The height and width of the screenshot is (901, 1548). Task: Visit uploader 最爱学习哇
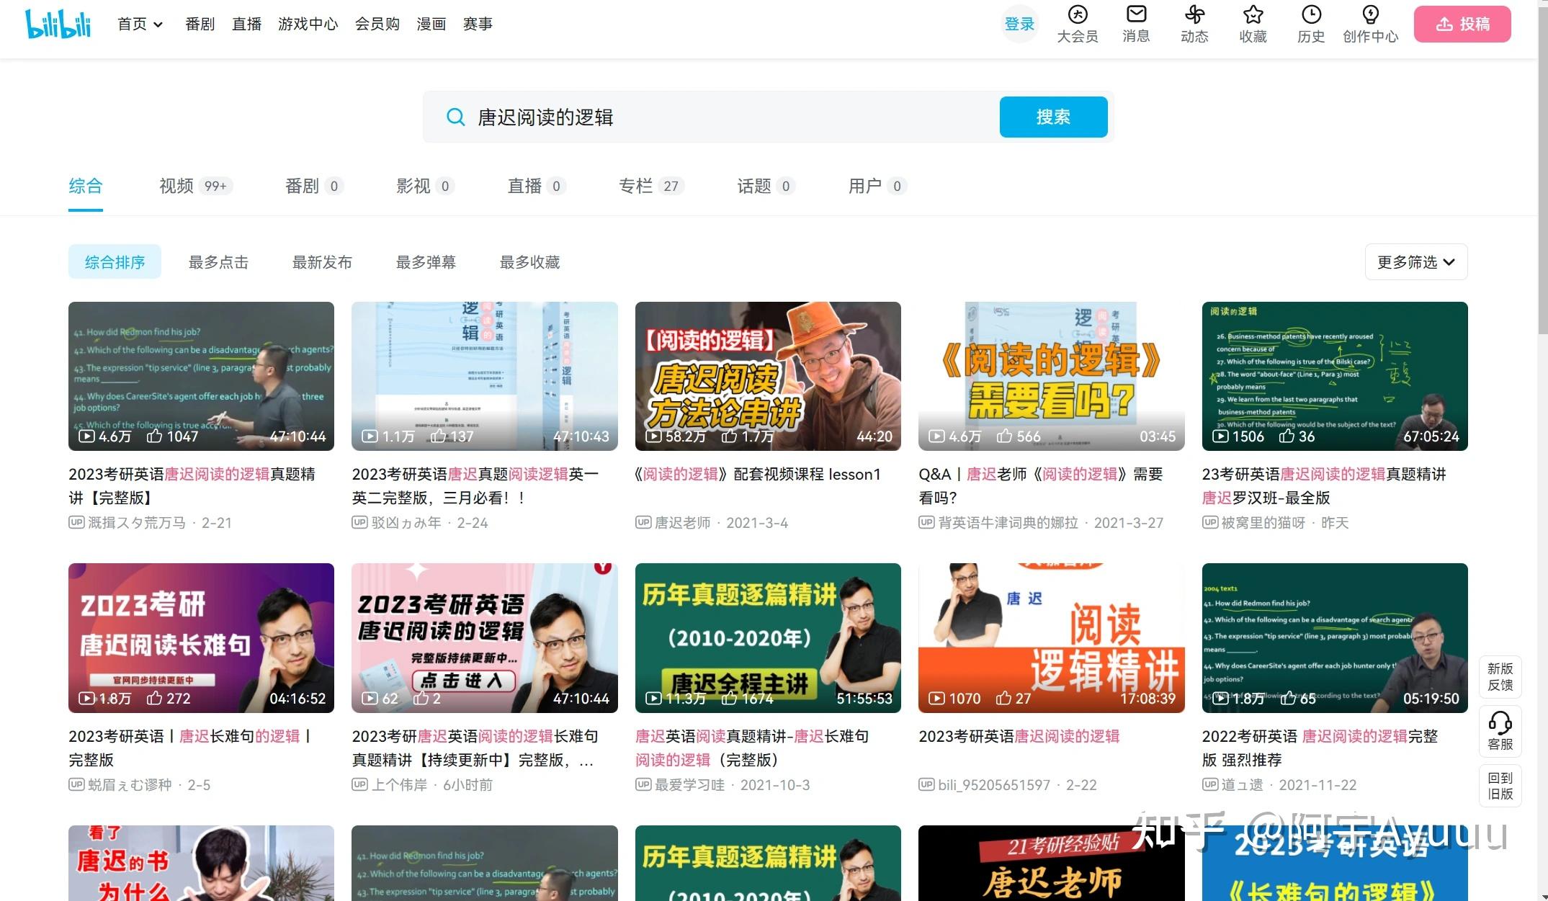pos(689,784)
